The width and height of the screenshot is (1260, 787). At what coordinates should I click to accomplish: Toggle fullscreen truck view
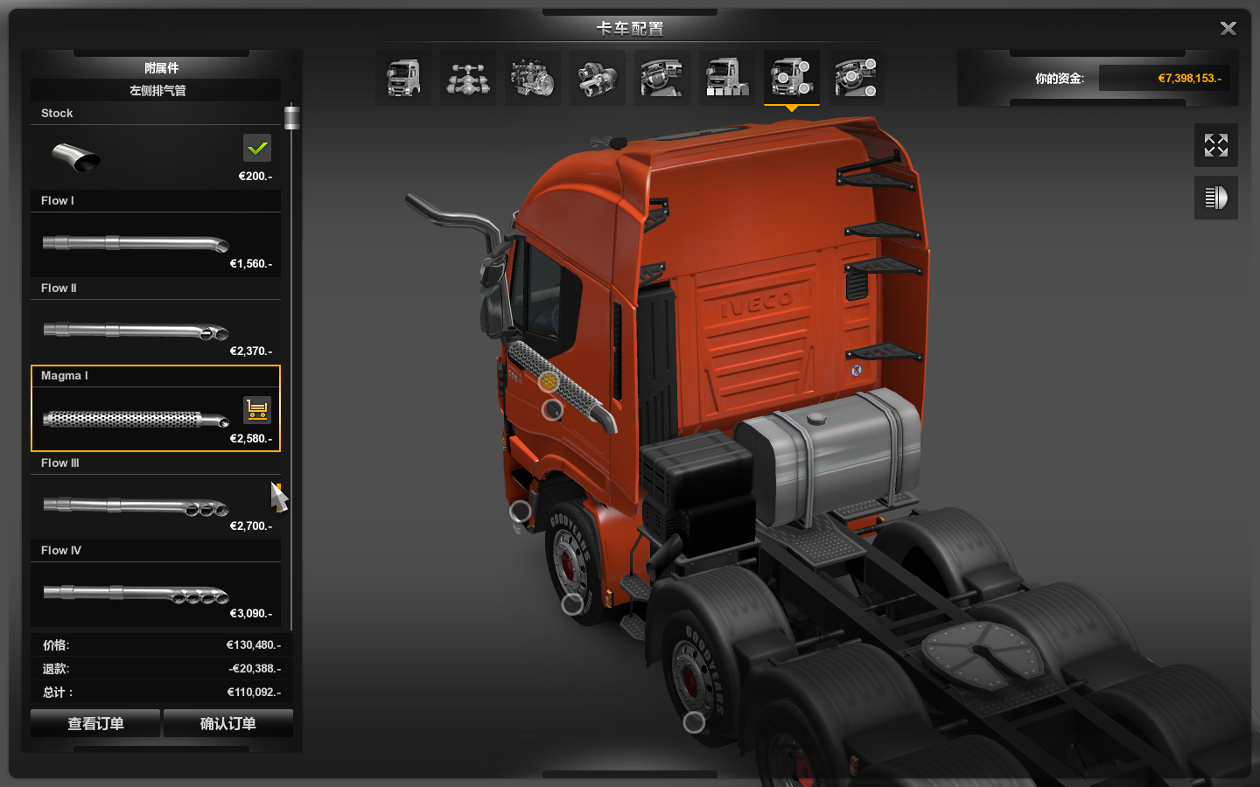(1216, 145)
